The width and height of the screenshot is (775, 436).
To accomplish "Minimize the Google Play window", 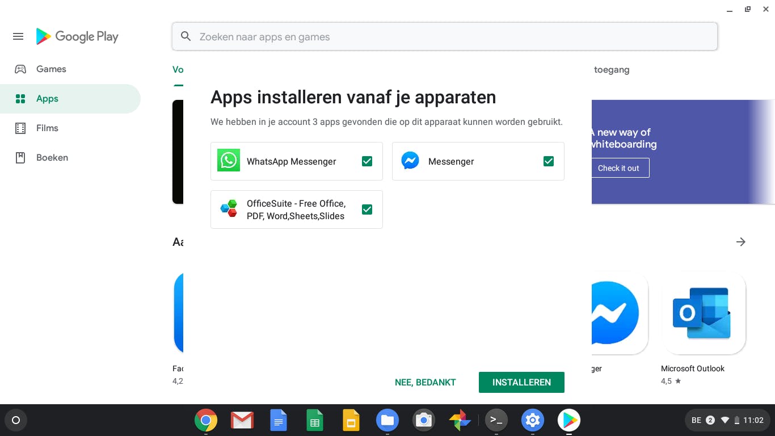I will (x=730, y=10).
